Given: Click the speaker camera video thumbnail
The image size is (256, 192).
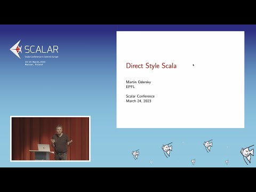Looking at the screenshot, I should (50, 139).
